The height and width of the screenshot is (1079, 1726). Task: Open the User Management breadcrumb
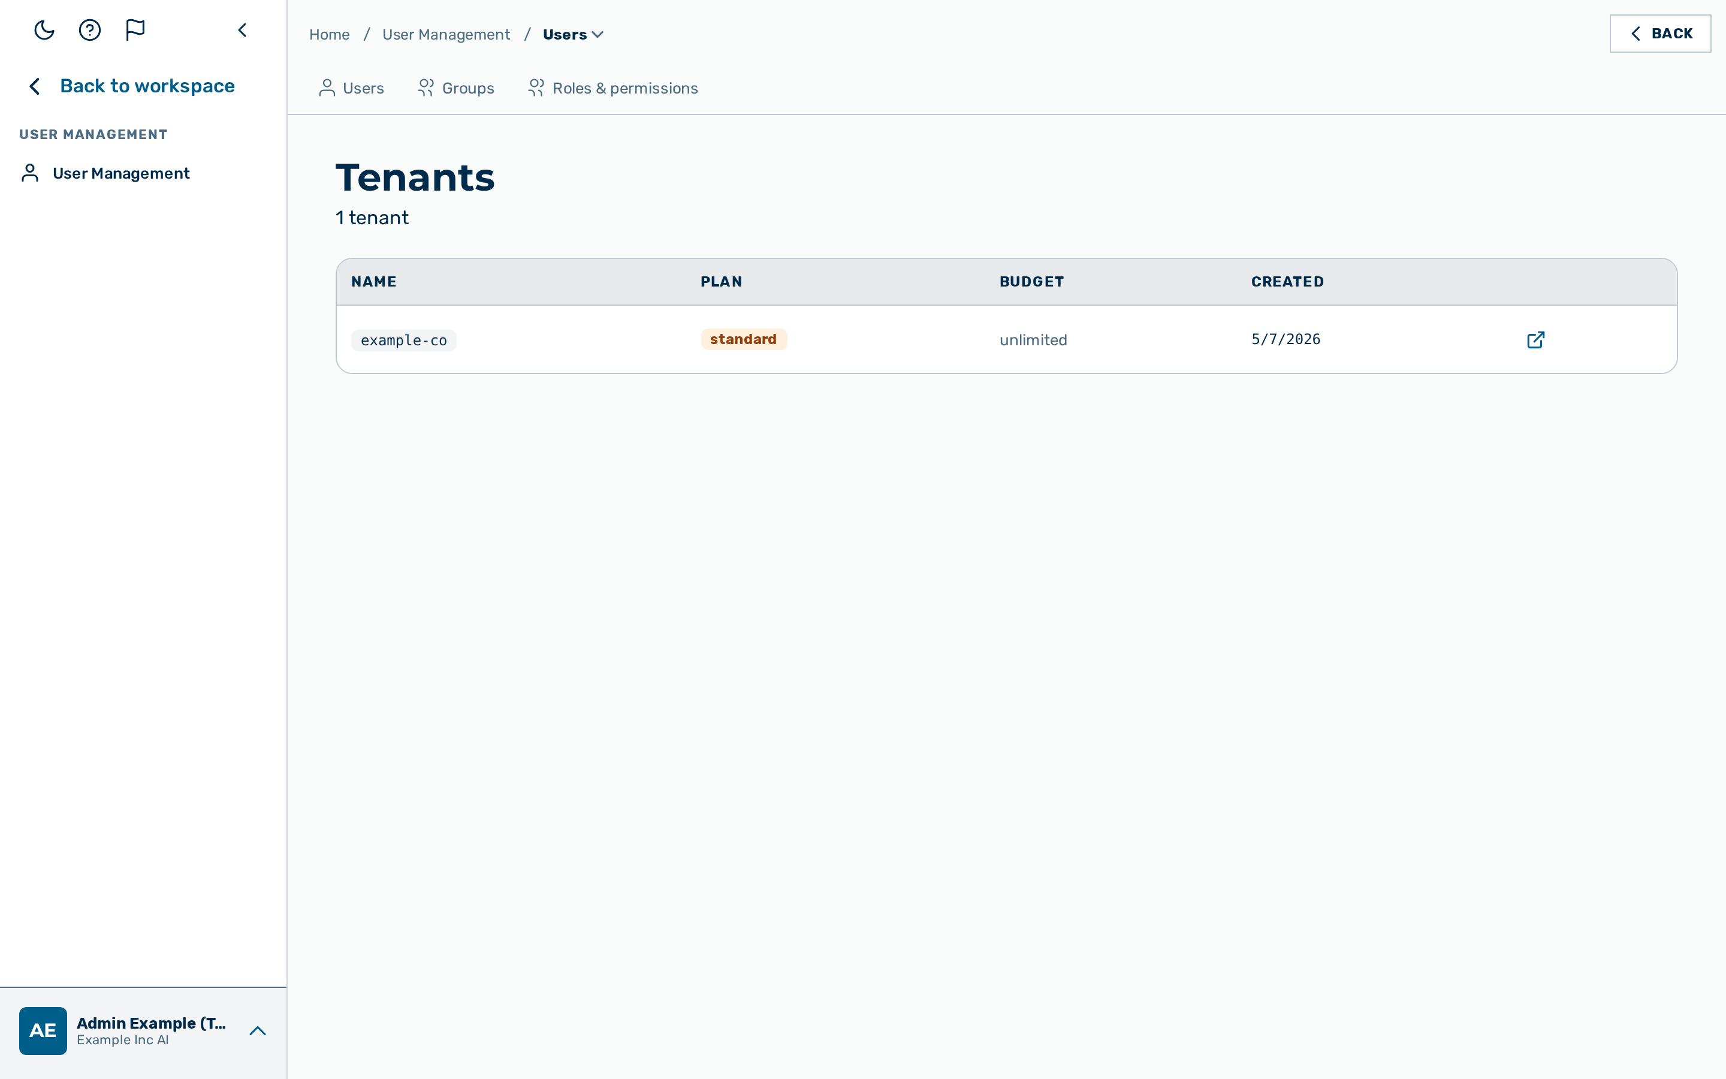[x=446, y=34]
